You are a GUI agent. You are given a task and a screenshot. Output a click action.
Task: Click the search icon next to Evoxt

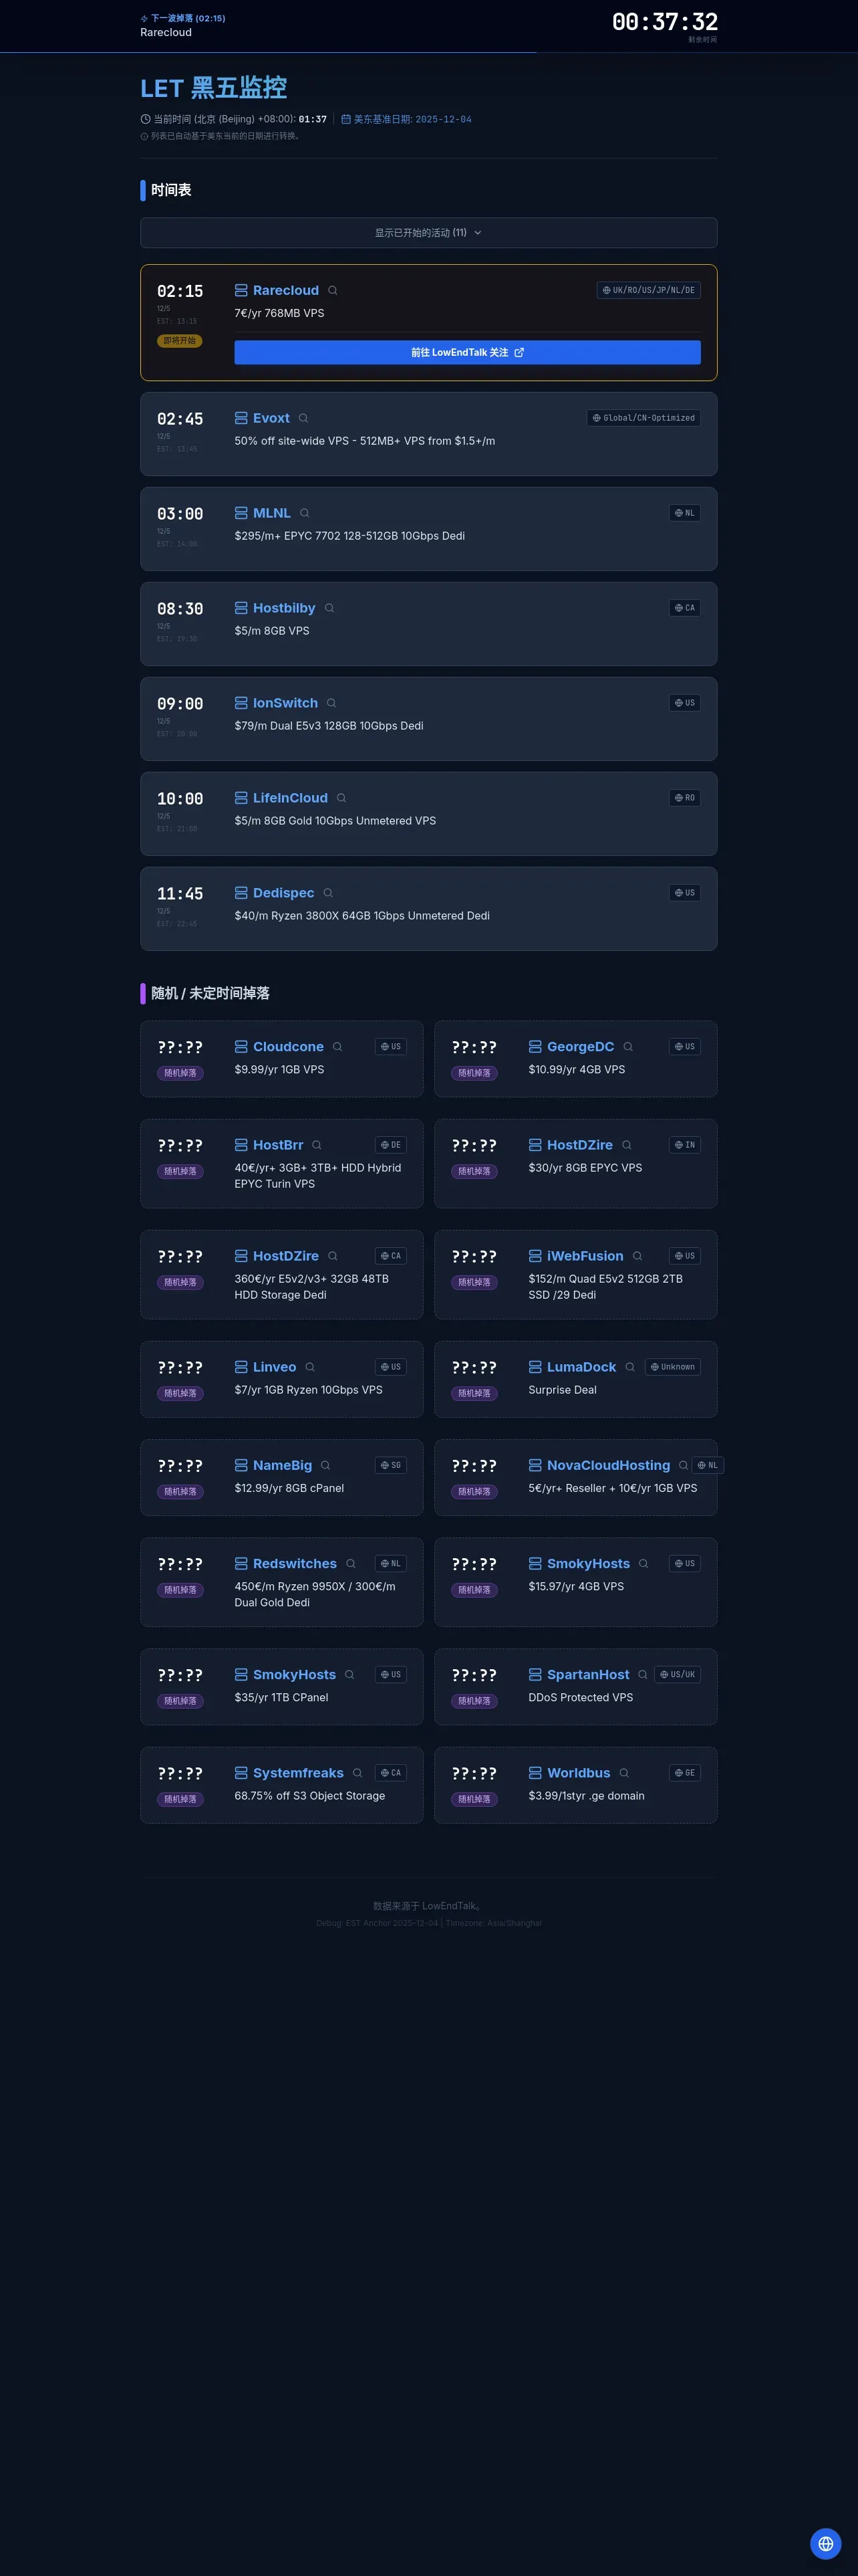tap(303, 418)
